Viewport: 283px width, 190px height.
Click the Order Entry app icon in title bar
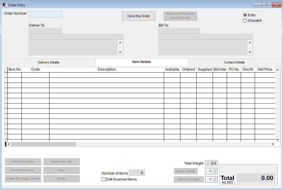[x=4, y=5]
